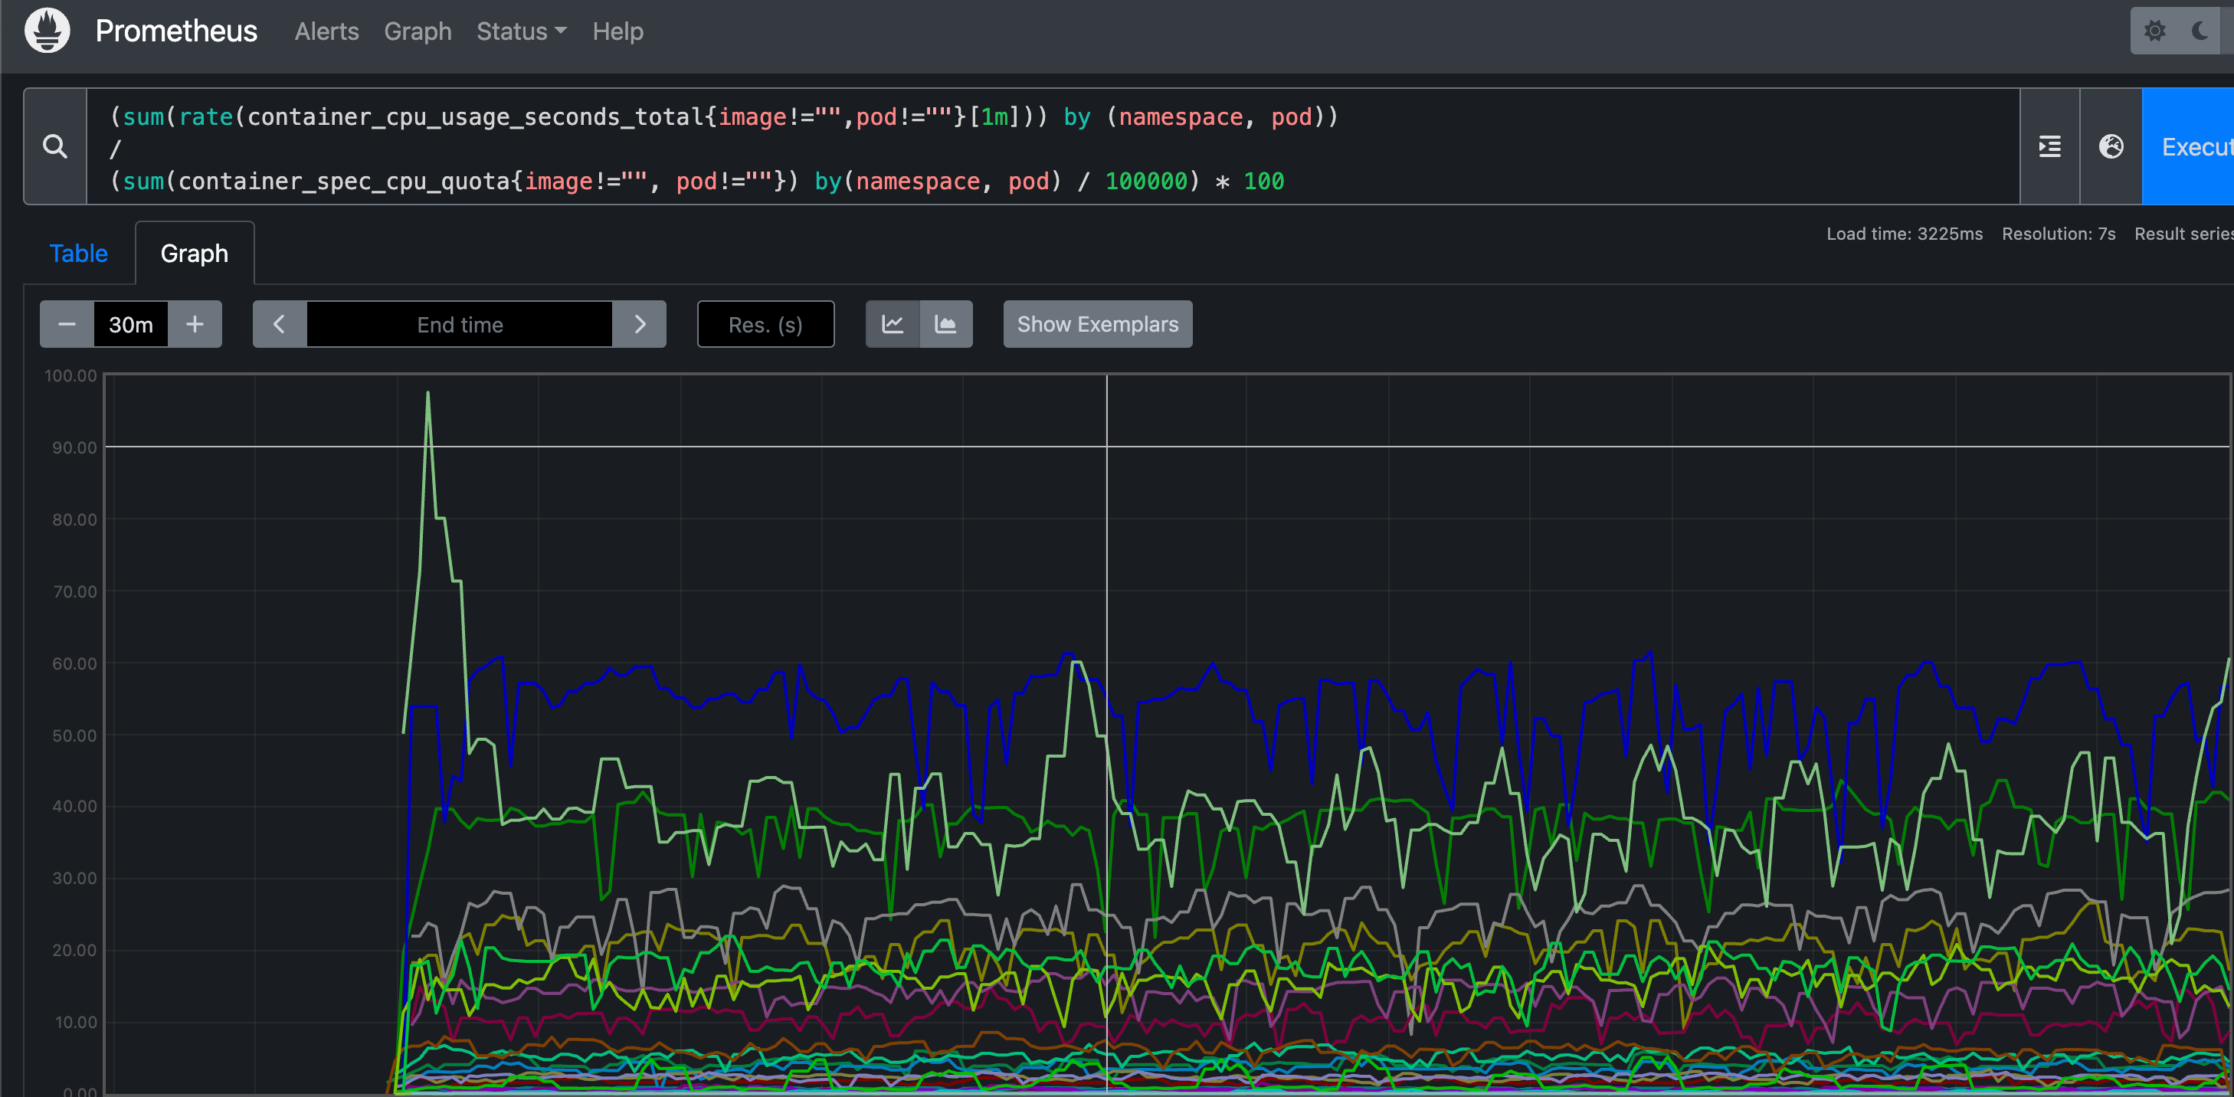
Task: Format the expression with indent icon
Action: pos(2049,146)
